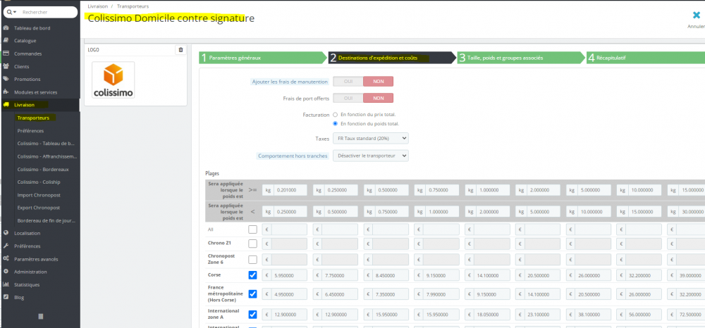Image resolution: width=705 pixels, height=328 pixels.
Task: Go to step 1 Paramètres généraux
Action: (262, 58)
